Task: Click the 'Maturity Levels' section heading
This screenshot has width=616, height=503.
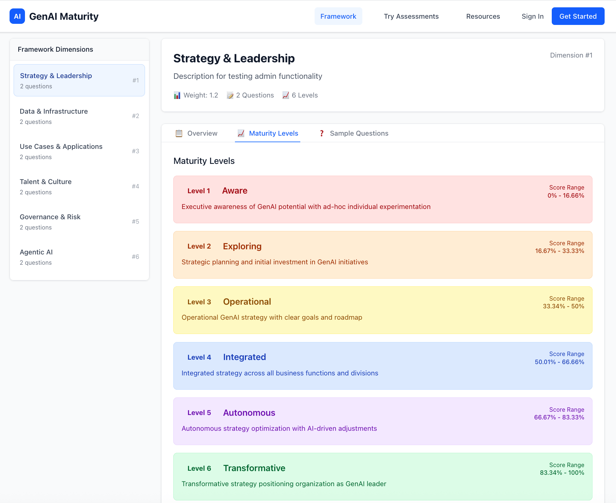Action: pos(204,161)
